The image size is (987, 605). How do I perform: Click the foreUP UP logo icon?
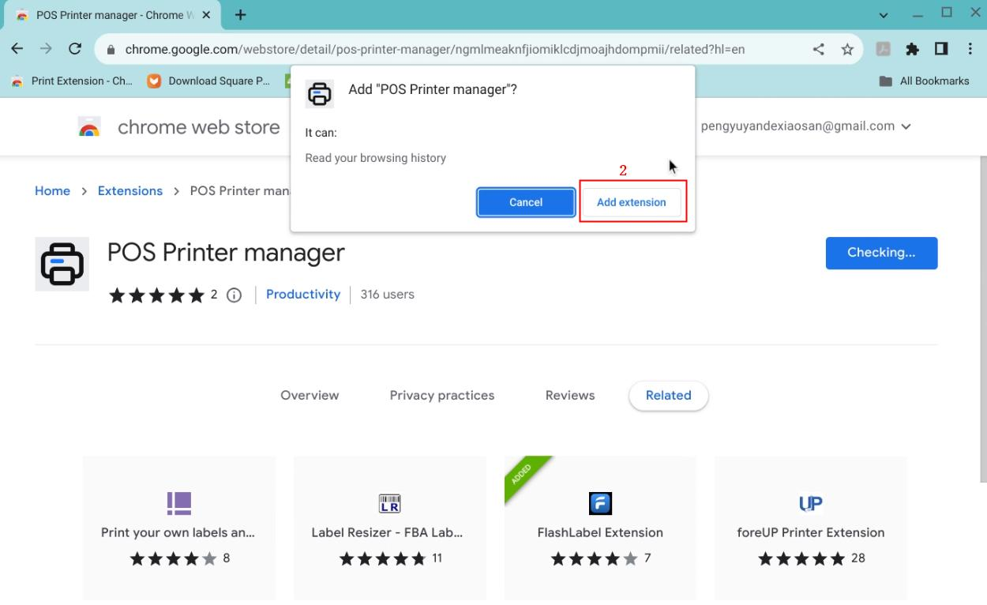tap(811, 503)
